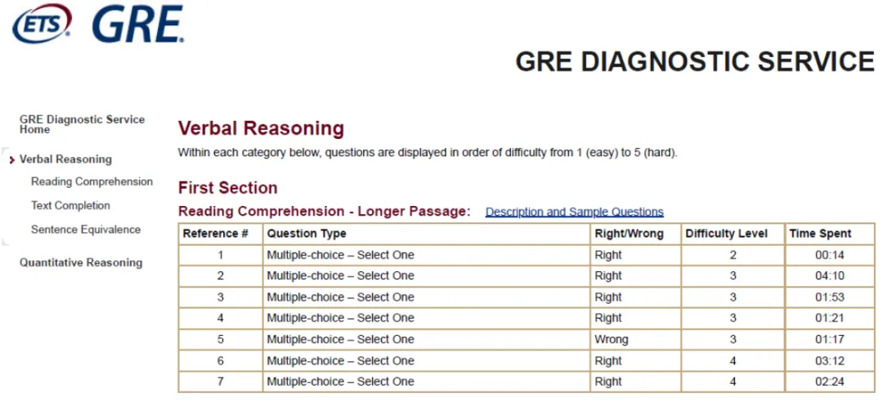Click the Difficulty Level column header
883x402 pixels.
coord(727,234)
